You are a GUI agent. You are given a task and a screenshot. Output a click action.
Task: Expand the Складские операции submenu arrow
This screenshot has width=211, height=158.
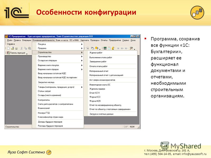[x=82, y=61]
